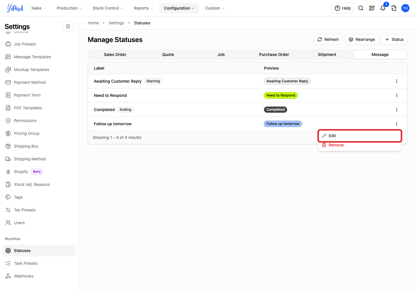Click the new document icon in header
This screenshot has height=290, width=417.
coord(394,8)
